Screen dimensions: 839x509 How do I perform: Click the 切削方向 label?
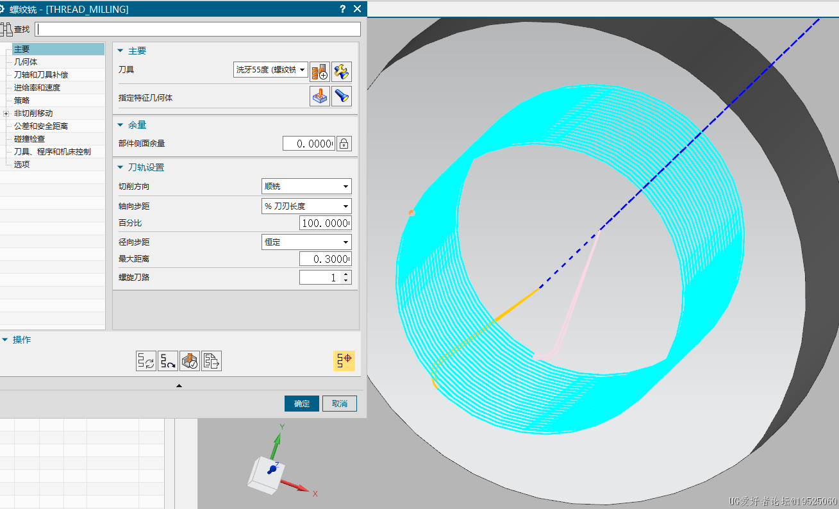[x=134, y=187]
